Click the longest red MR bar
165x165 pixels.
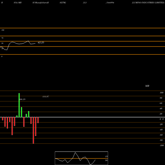point(33,130)
